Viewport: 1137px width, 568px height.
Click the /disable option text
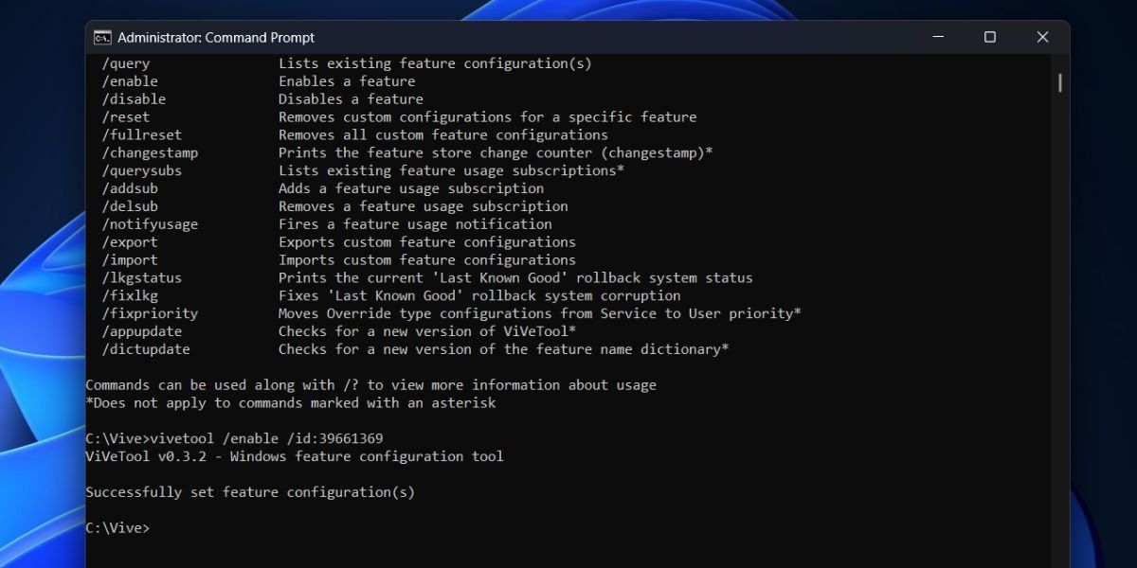[x=134, y=99]
